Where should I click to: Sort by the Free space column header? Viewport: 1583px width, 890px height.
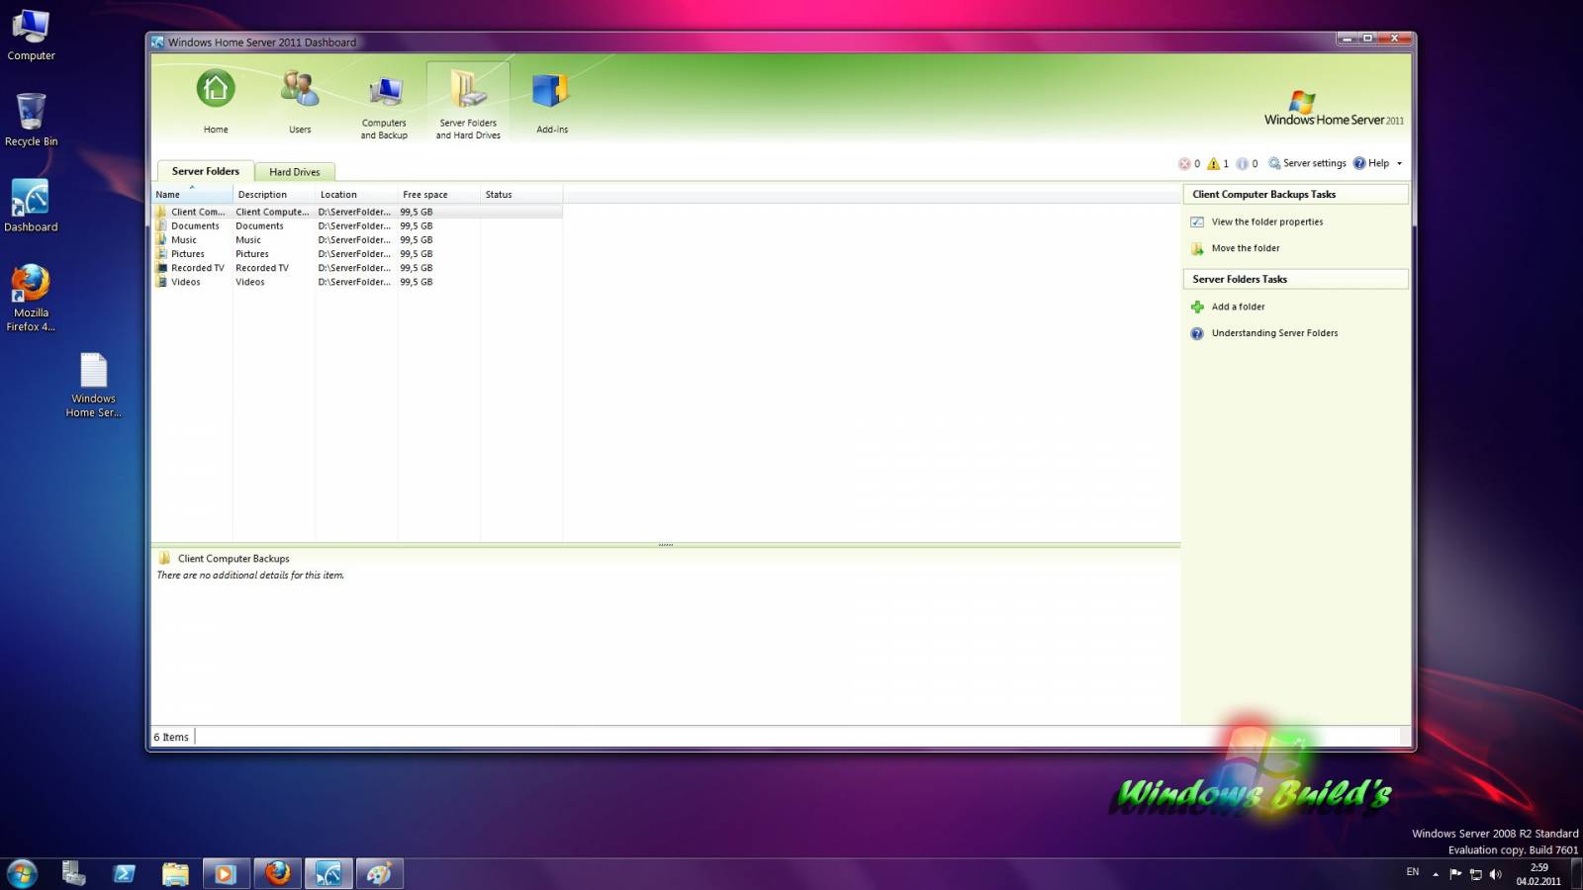point(438,194)
